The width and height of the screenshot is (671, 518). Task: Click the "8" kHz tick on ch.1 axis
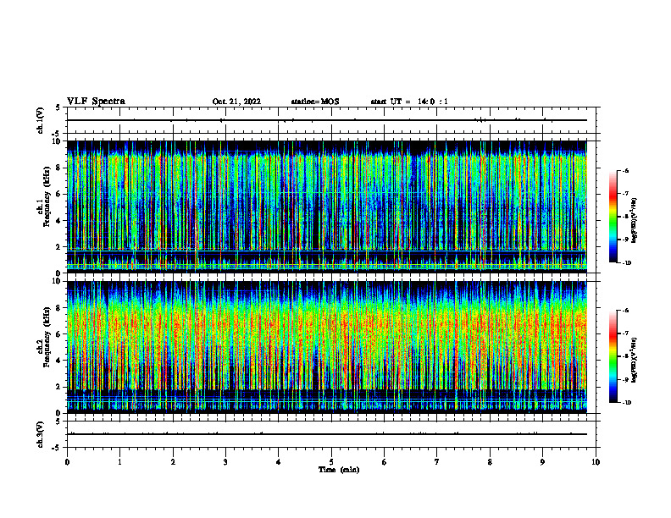(58, 168)
